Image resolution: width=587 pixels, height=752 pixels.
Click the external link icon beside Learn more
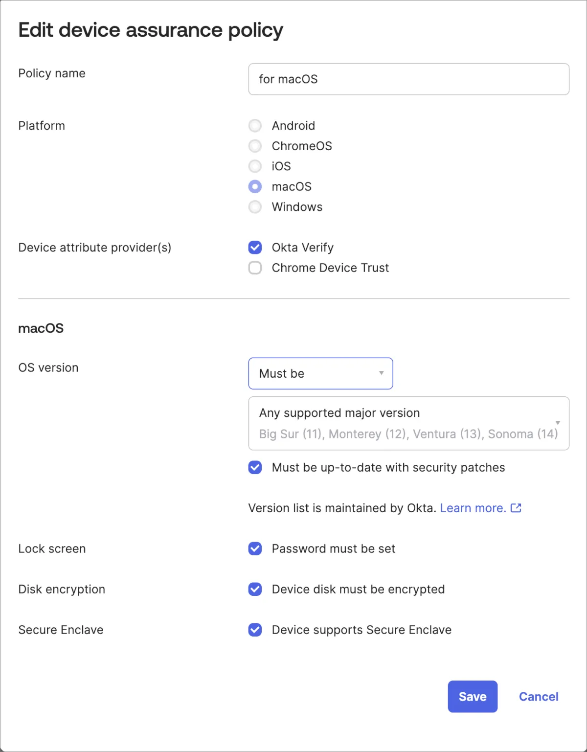click(x=516, y=508)
